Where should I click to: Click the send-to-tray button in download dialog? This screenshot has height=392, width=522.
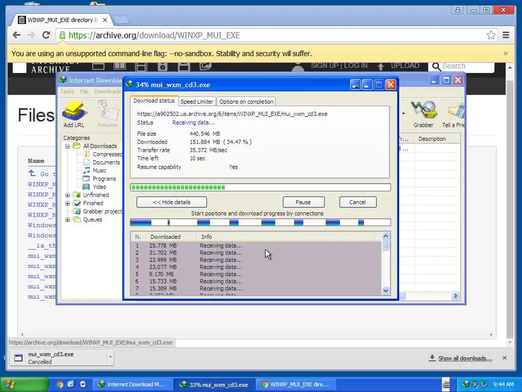pyautogui.click(x=355, y=85)
